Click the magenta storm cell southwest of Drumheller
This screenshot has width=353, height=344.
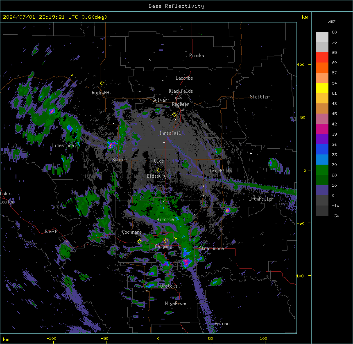pos(227,210)
